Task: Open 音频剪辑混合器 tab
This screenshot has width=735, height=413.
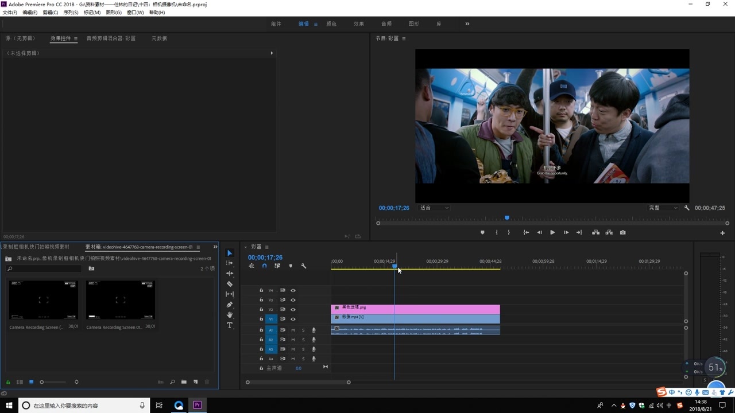Action: coord(111,38)
